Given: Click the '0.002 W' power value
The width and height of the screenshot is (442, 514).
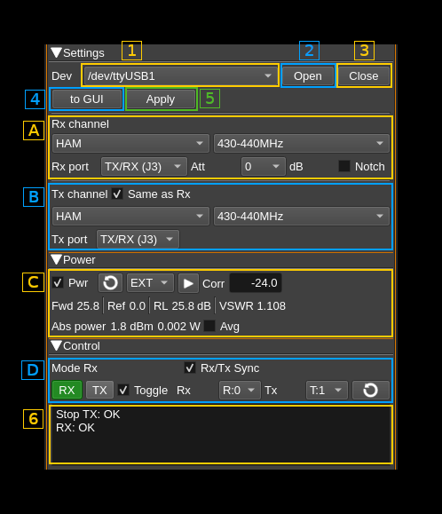Looking at the screenshot, I should coord(179,327).
